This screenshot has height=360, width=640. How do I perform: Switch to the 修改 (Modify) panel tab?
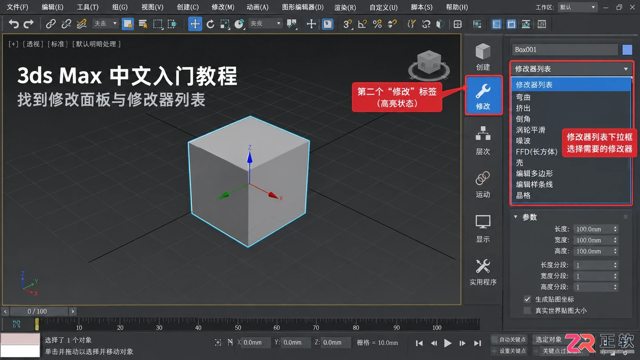[484, 96]
